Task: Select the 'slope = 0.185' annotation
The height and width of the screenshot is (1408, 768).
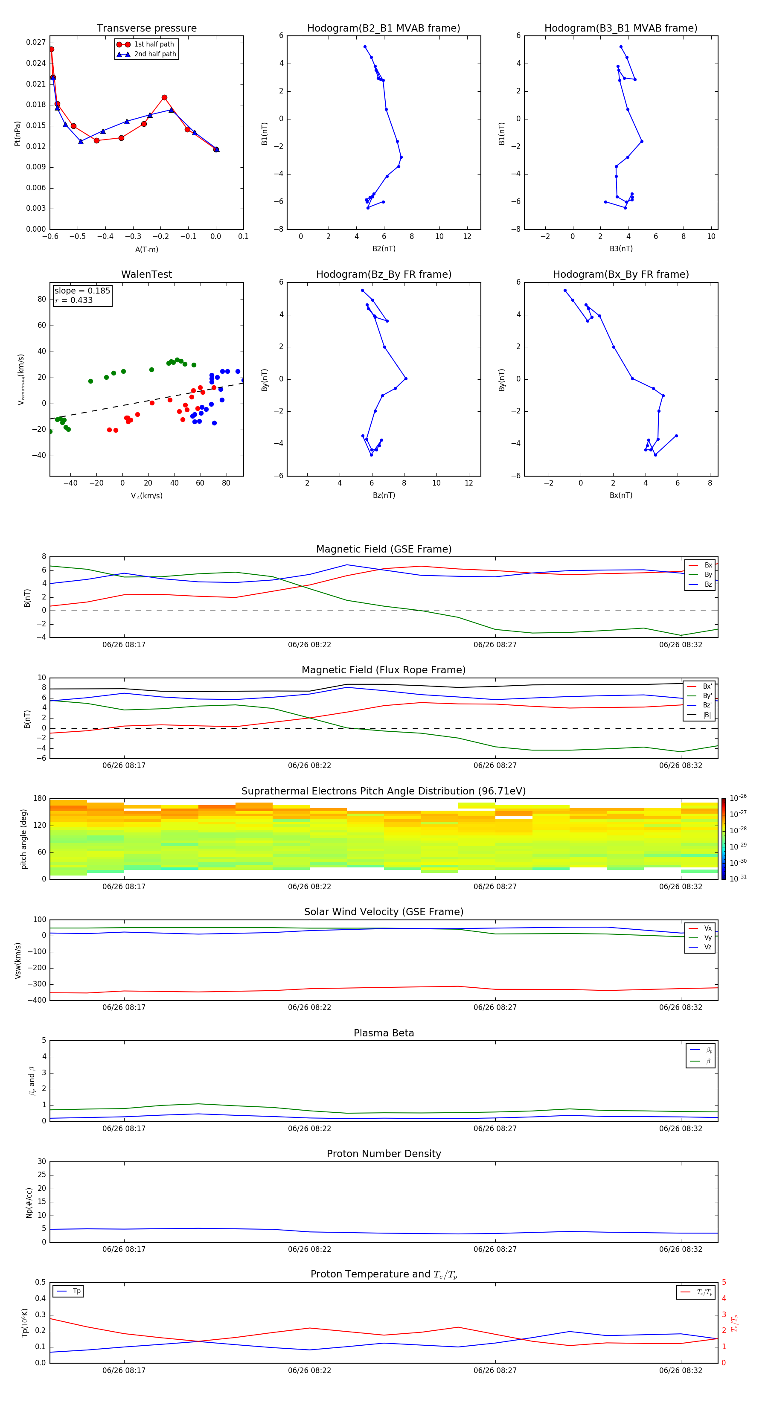Action: pyautogui.click(x=82, y=291)
